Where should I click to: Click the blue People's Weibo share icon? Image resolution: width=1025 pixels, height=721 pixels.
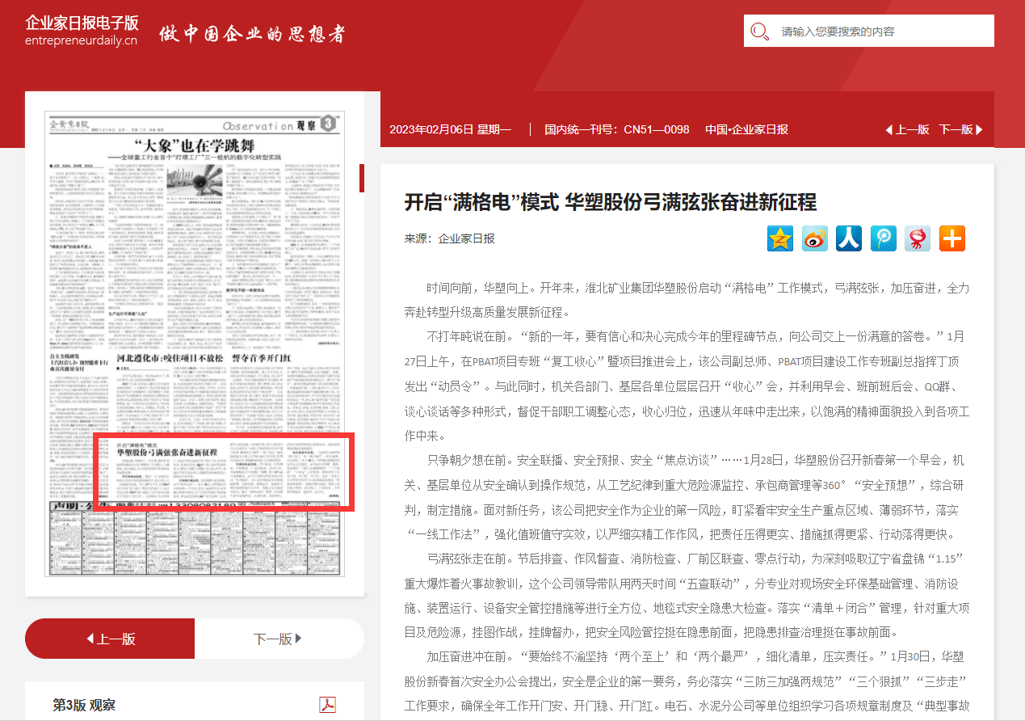[849, 238]
